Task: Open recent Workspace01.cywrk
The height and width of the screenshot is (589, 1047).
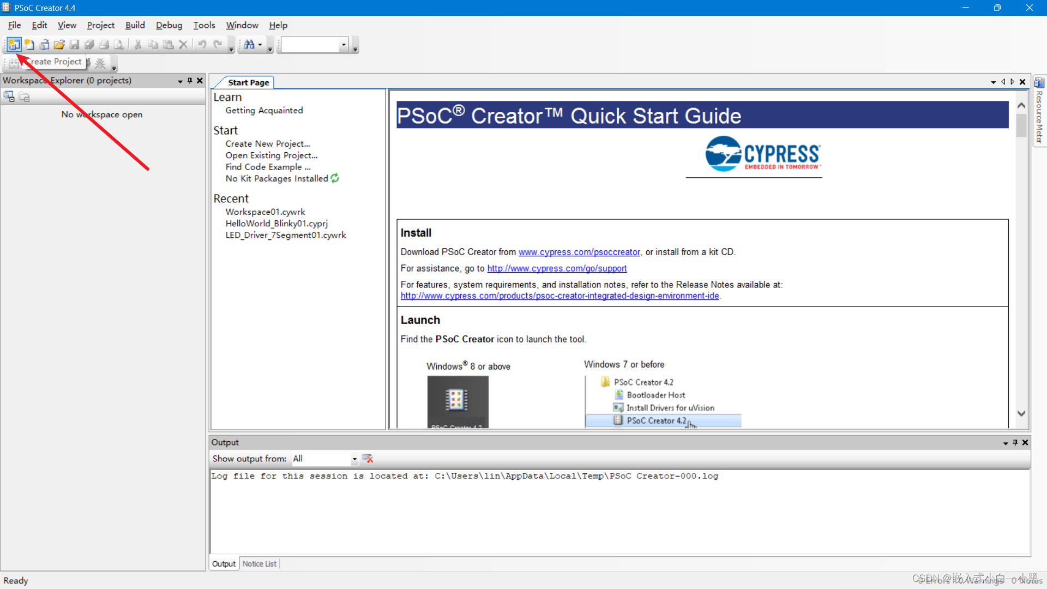Action: pyautogui.click(x=266, y=212)
